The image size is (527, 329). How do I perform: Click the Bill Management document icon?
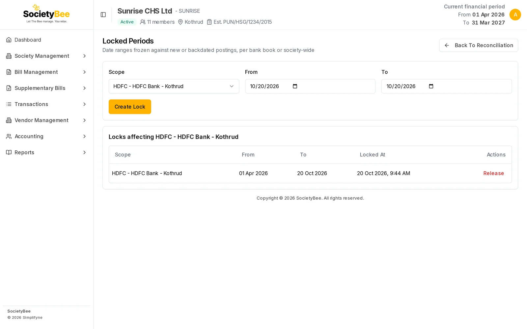[9, 72]
